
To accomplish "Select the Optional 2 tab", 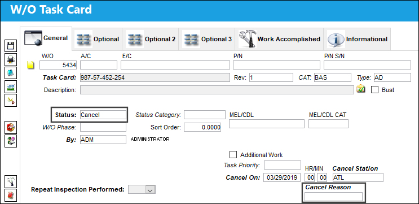I will coord(151,39).
